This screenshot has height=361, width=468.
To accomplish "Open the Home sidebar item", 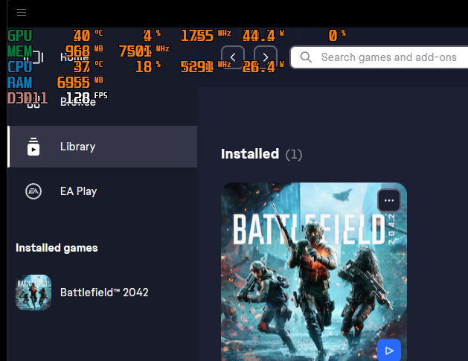I will pyautogui.click(x=102, y=57).
